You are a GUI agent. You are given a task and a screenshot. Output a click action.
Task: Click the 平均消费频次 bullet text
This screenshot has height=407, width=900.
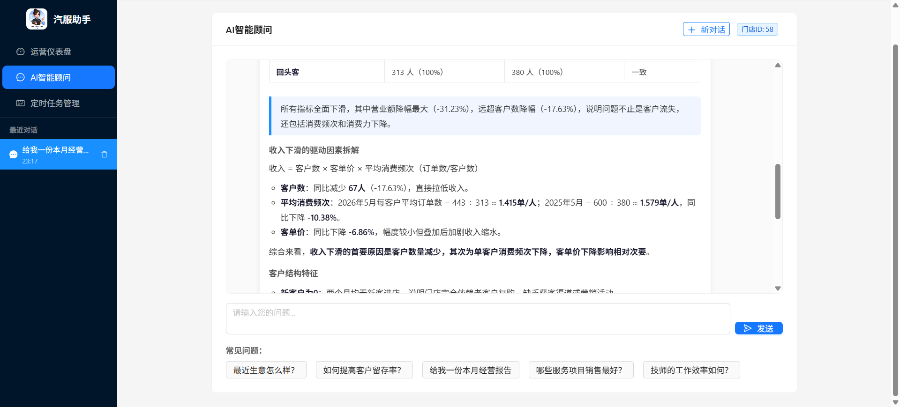point(488,210)
